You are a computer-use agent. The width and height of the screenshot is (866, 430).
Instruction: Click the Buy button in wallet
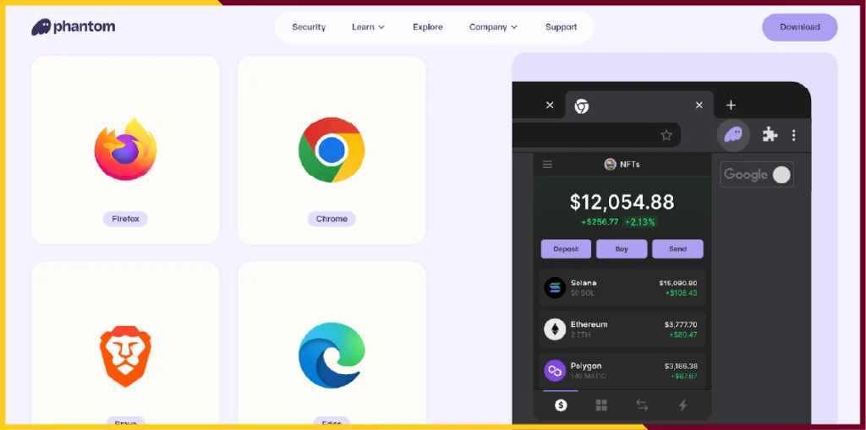(622, 249)
